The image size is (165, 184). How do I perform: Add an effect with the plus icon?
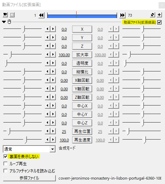[159, 15]
